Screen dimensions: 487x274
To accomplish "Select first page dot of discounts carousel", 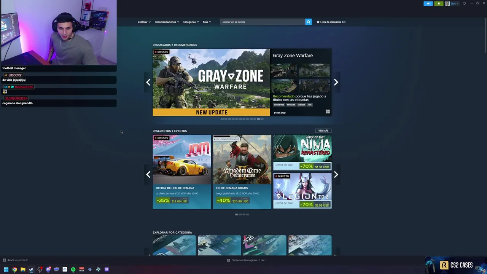I will point(237,215).
